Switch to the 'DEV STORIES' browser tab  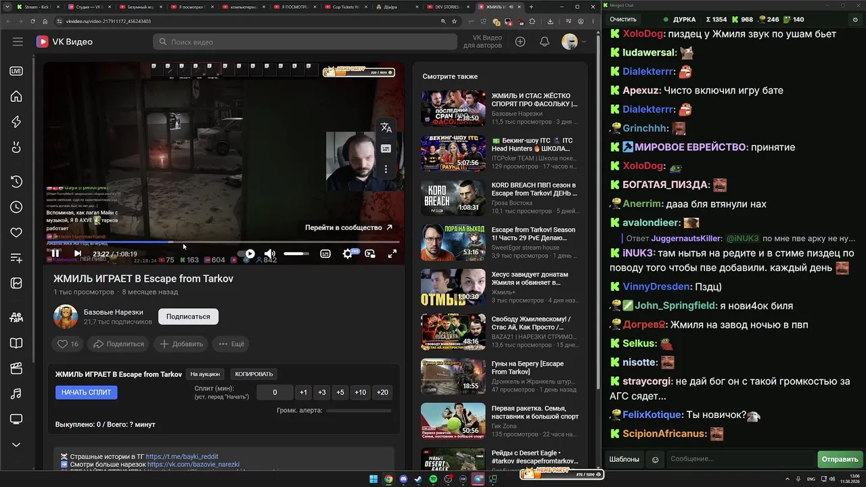pos(451,7)
